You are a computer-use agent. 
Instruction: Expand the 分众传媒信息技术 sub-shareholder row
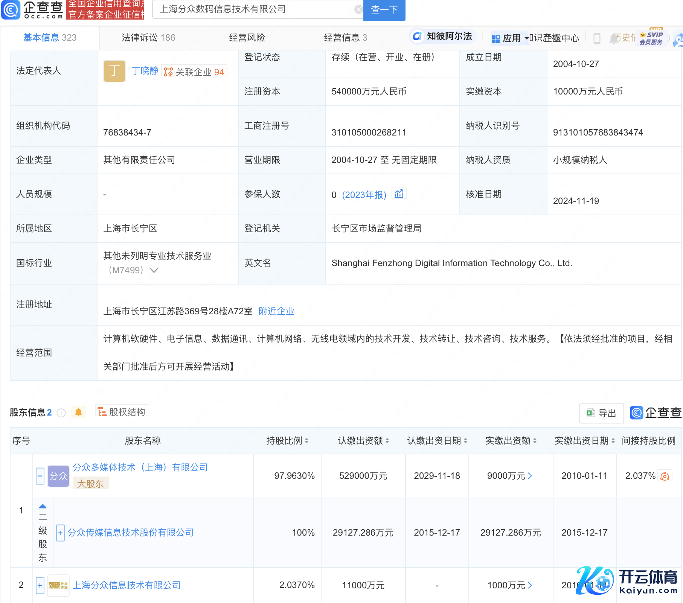[x=60, y=533]
